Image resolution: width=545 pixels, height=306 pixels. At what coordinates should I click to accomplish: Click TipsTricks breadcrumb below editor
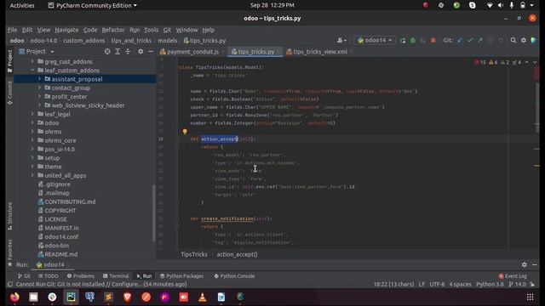(x=194, y=254)
